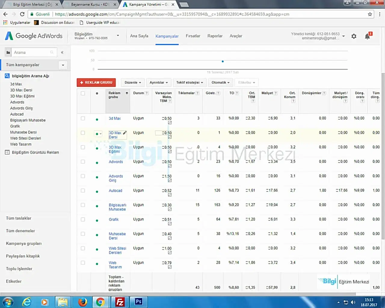
Task: Open the Teklif stratejisi dropdown
Action: pyautogui.click(x=189, y=82)
